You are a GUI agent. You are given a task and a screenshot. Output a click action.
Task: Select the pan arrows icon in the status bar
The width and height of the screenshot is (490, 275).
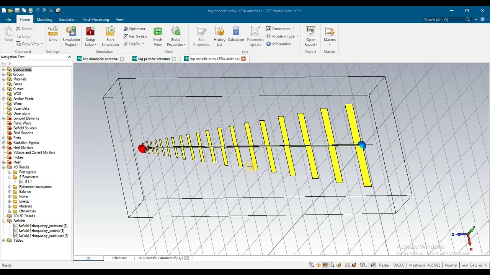click(318, 265)
